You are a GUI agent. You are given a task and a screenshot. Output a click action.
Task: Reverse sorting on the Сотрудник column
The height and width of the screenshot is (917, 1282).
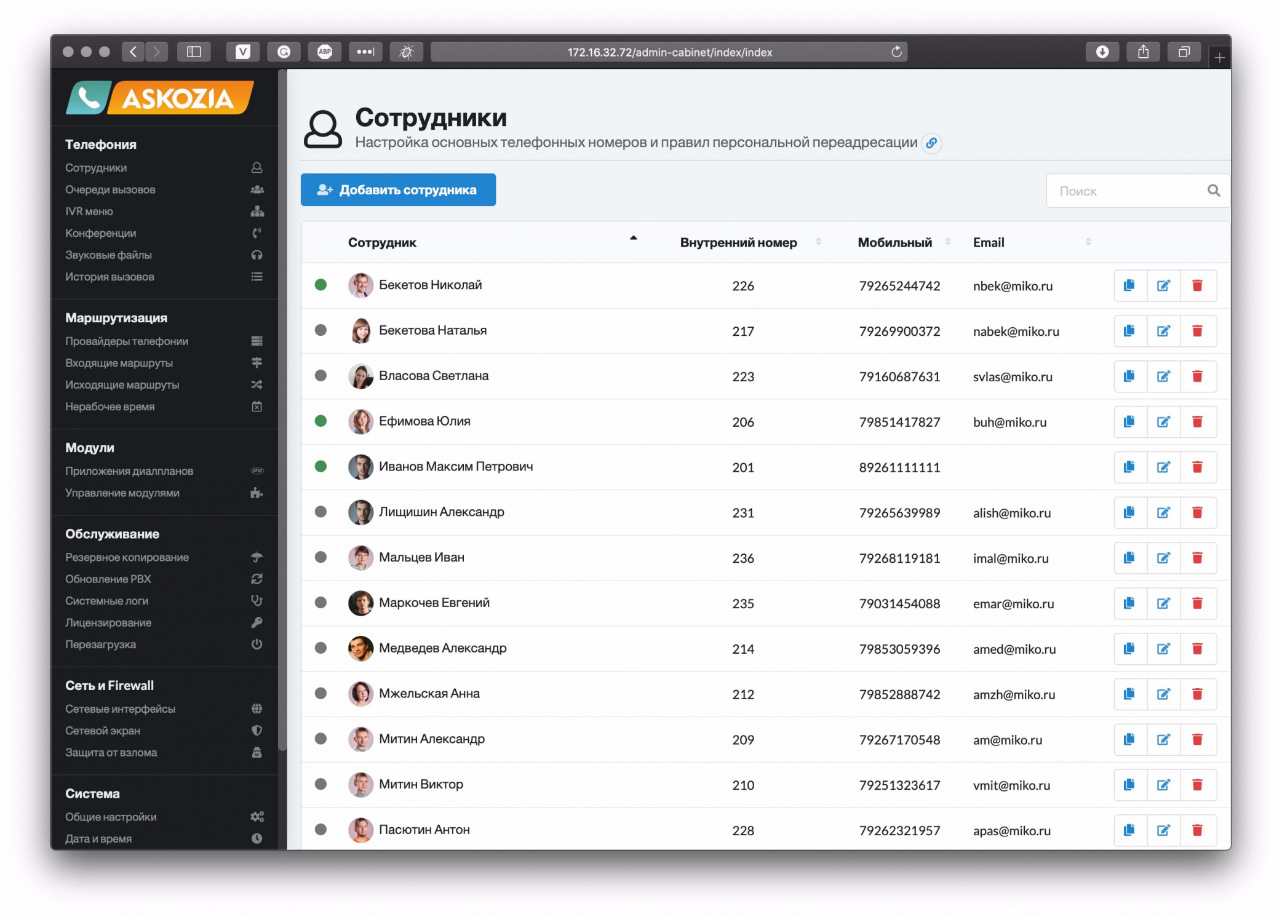pos(633,238)
